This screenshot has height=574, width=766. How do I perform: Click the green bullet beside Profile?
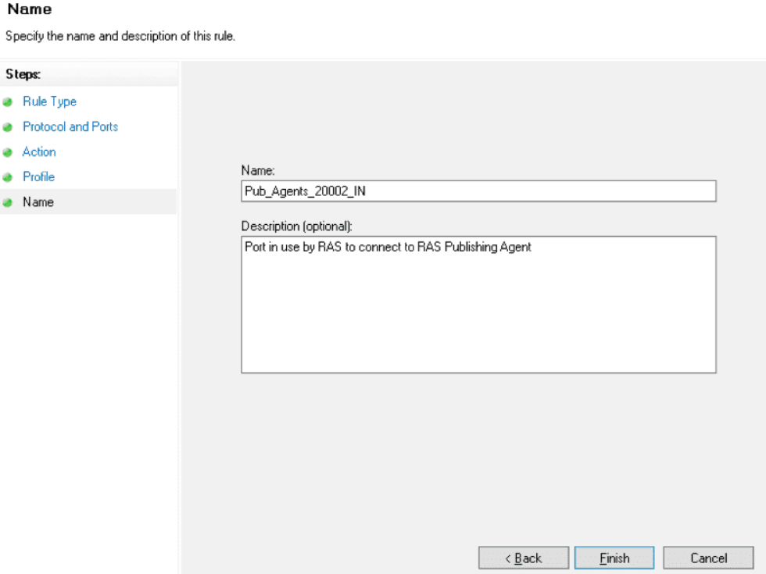7,177
